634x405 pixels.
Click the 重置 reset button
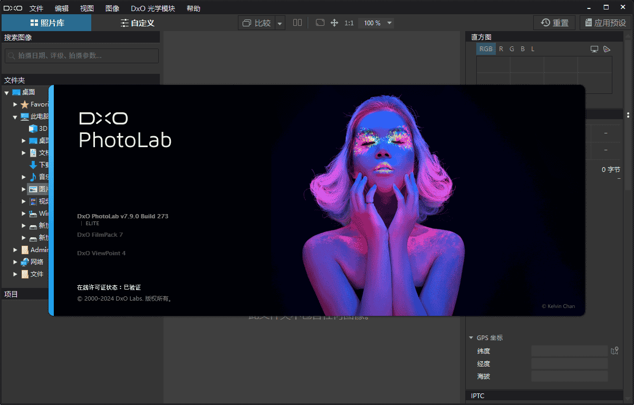554,23
